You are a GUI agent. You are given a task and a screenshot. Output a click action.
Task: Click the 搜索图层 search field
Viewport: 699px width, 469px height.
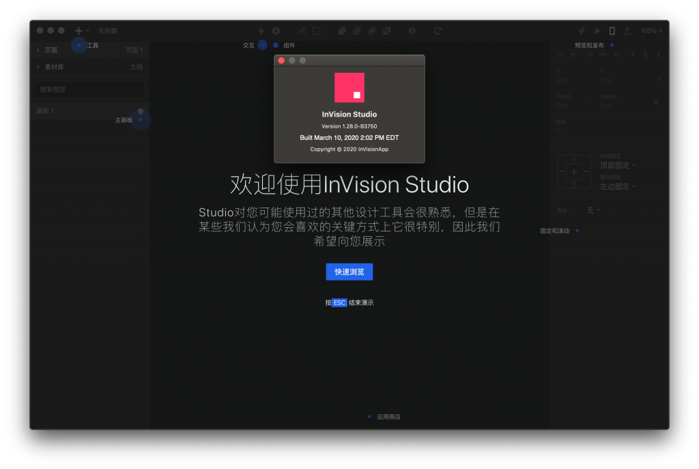(x=89, y=89)
